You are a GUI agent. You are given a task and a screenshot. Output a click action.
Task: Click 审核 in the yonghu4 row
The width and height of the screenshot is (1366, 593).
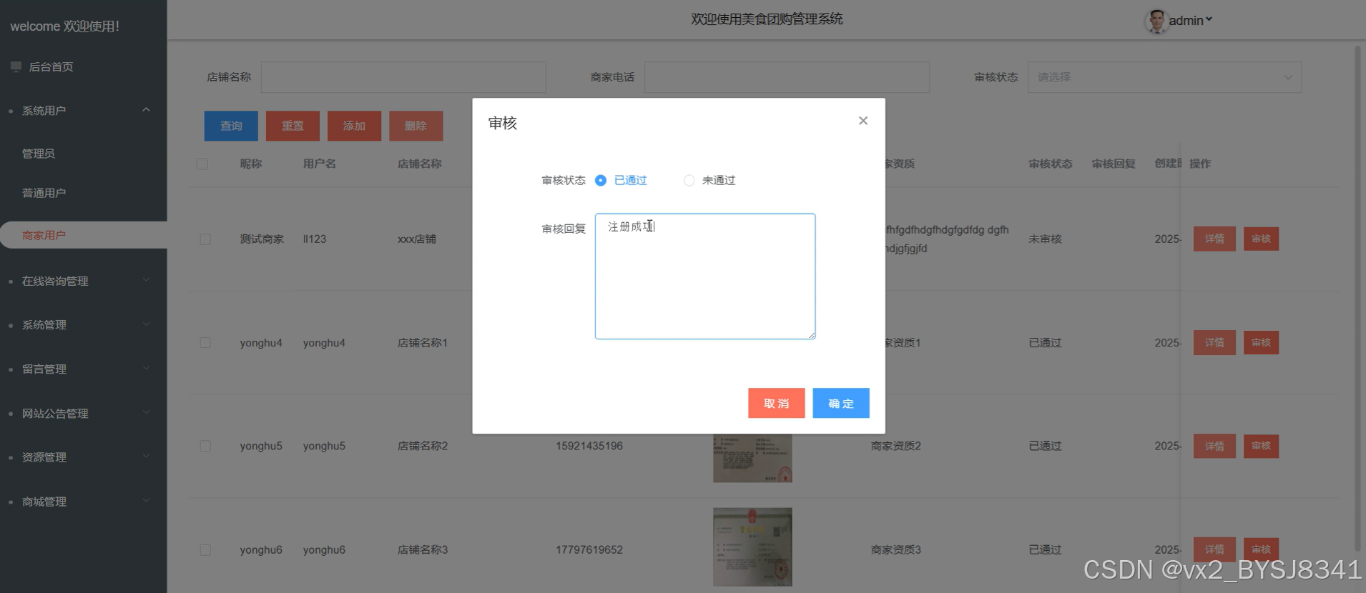1261,342
